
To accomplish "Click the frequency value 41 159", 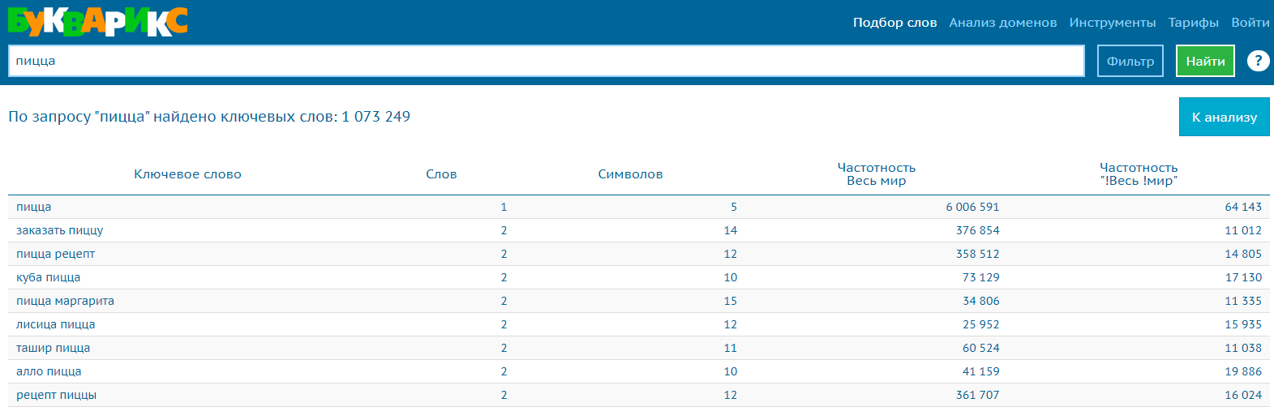I will pos(980,371).
